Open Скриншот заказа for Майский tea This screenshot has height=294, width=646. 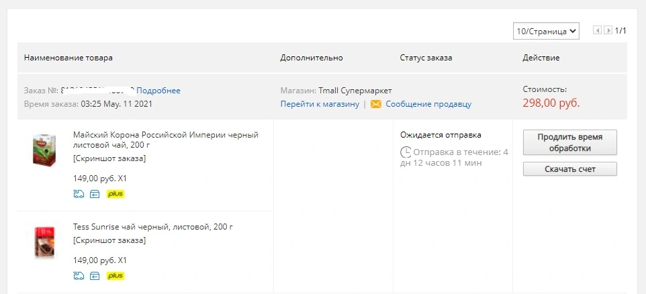coord(109,158)
